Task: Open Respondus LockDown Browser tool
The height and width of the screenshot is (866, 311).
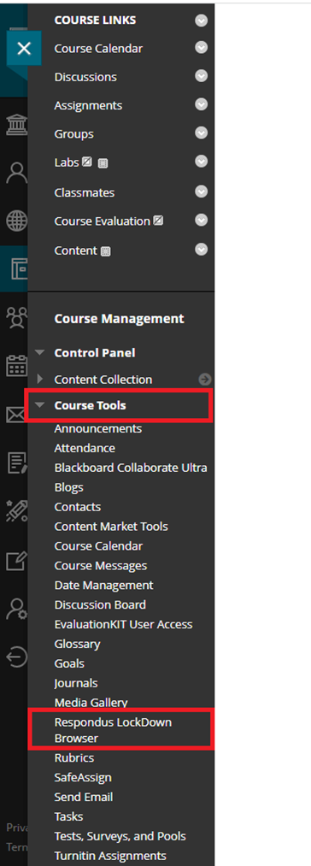Action: coord(114,730)
